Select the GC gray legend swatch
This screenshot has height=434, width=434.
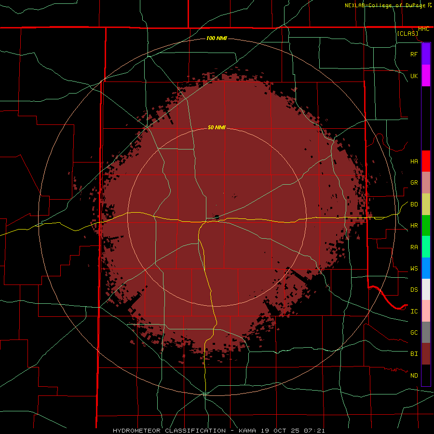[x=426, y=332]
